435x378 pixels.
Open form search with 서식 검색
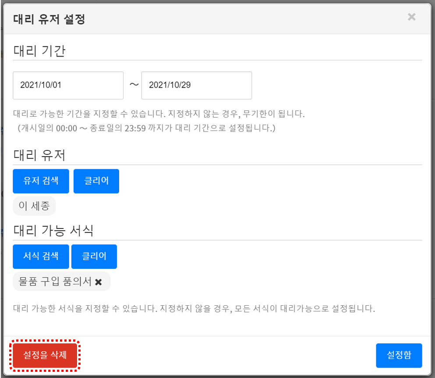click(41, 257)
